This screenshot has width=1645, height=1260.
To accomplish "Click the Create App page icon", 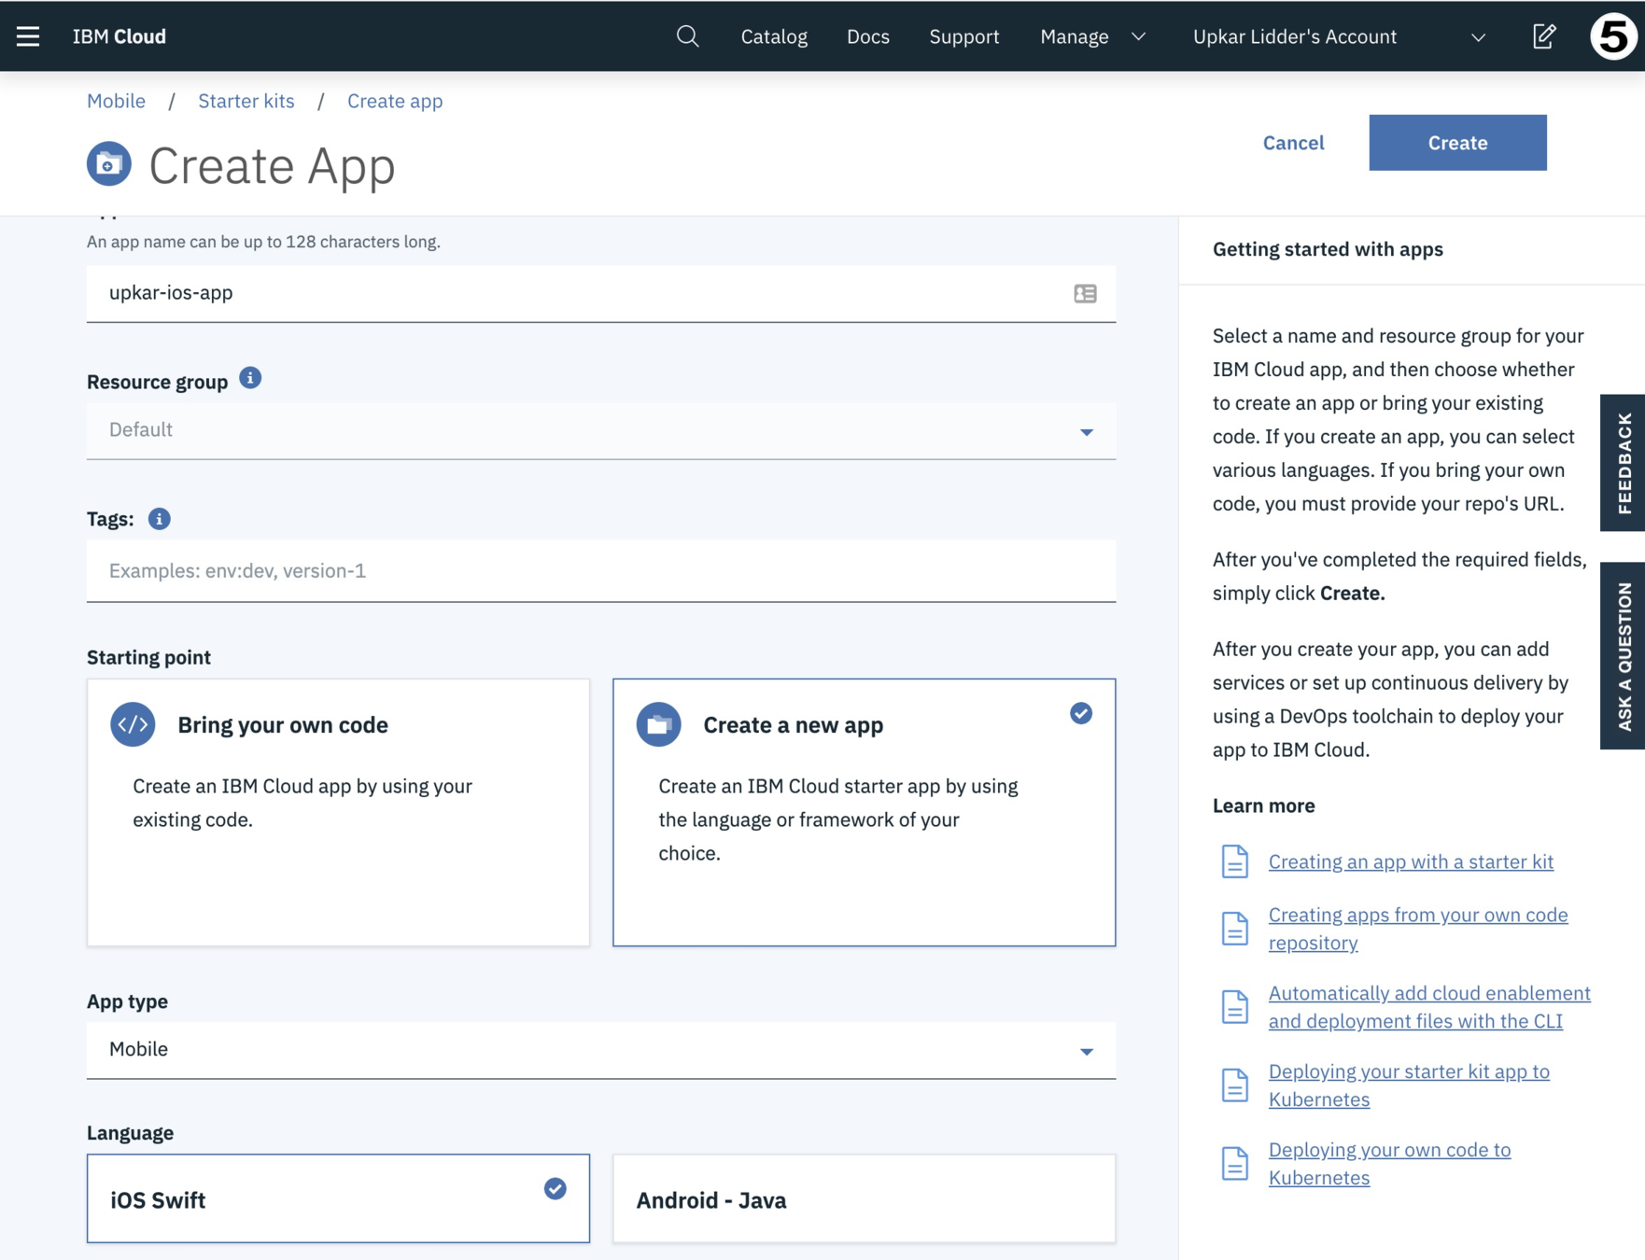I will (109, 164).
